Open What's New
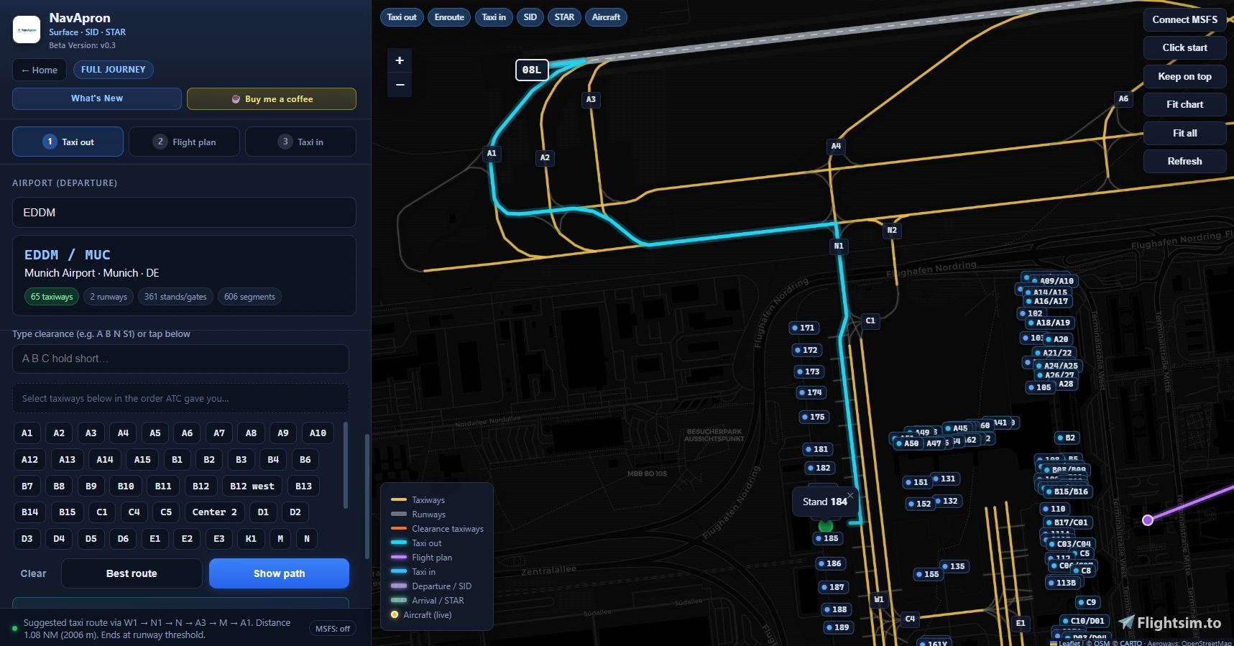Image resolution: width=1234 pixels, height=646 pixels. tap(97, 98)
